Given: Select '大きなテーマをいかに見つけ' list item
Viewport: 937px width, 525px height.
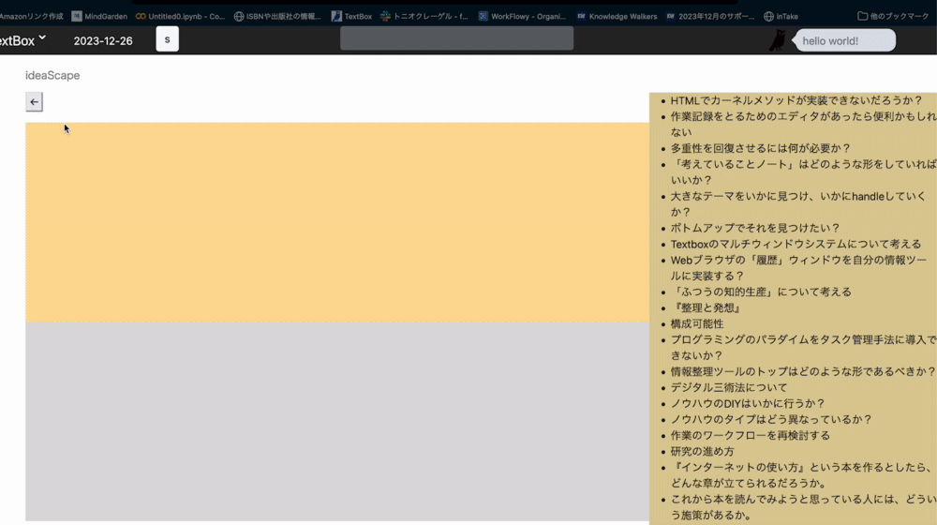Looking at the screenshot, I should pos(798,203).
